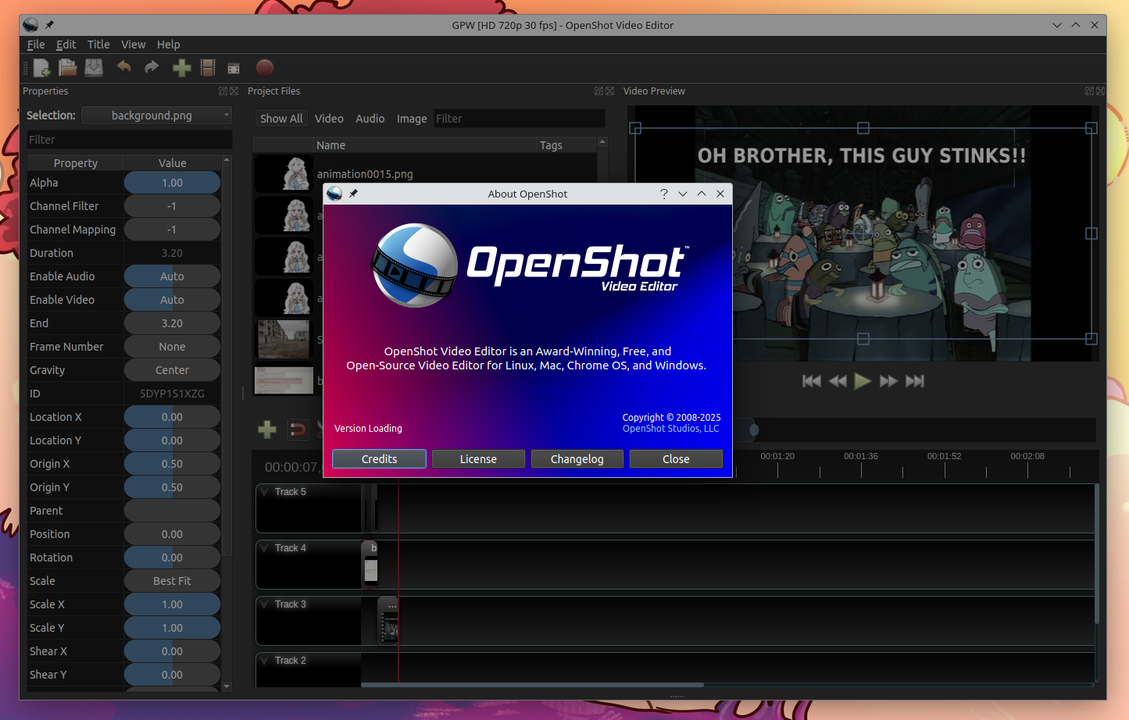Click the About OpenShot help question mark

click(664, 194)
